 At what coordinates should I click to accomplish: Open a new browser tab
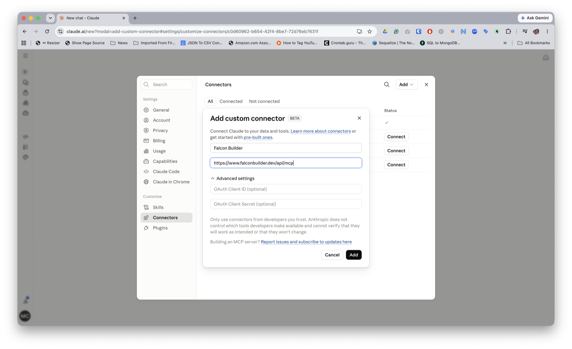(x=135, y=18)
